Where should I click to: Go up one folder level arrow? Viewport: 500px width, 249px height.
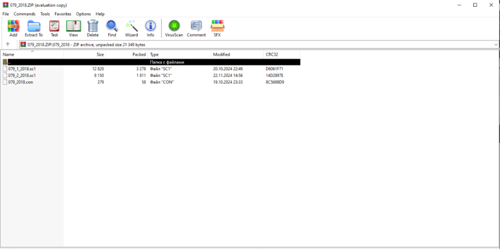7,44
